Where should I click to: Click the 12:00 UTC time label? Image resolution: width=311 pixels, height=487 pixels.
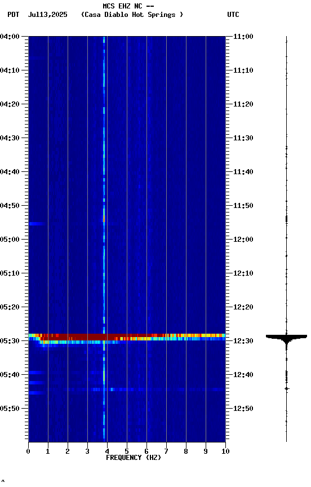[243, 240]
